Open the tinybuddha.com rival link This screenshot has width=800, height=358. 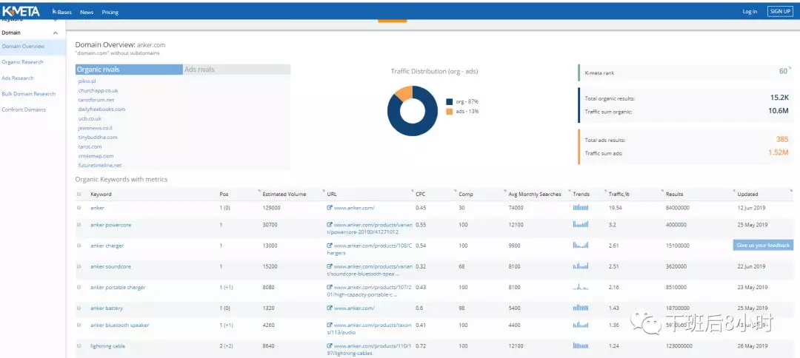pos(98,137)
